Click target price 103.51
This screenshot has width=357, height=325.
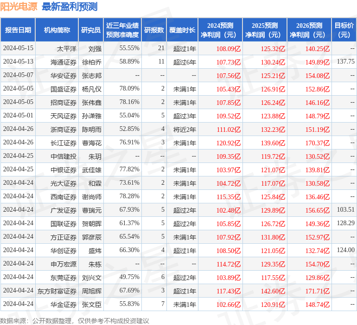tap(345, 209)
